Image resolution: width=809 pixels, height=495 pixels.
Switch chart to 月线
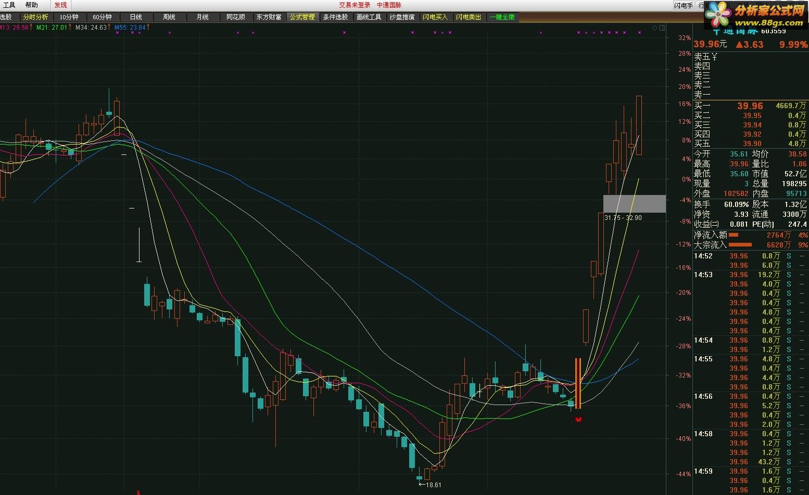click(202, 17)
